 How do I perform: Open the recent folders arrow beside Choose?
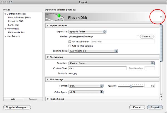tap(138, 36)
